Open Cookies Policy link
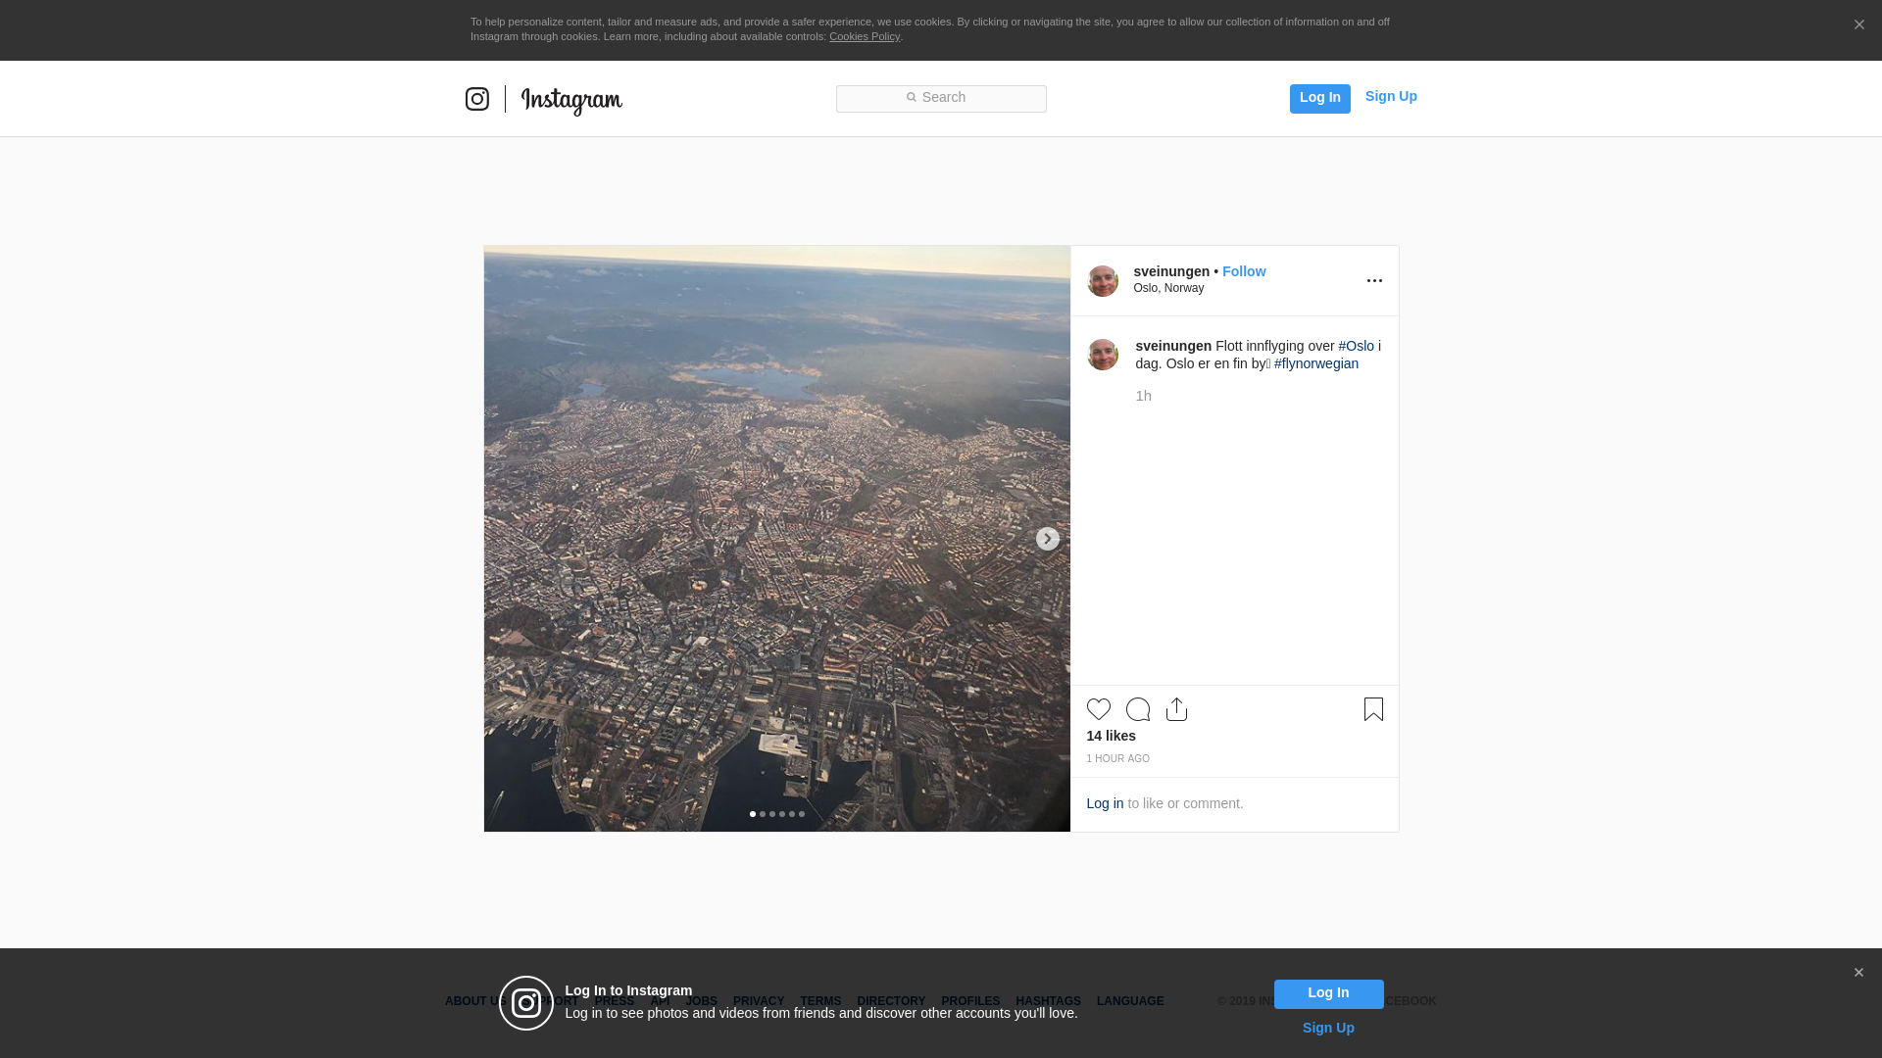This screenshot has height=1058, width=1882. [864, 36]
